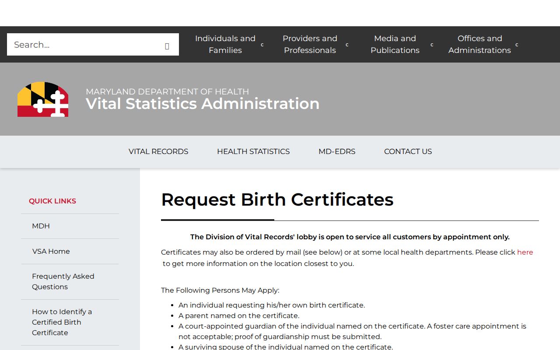Open Individuals and Families menu
Viewport: 560px width, 350px height.
225,44
